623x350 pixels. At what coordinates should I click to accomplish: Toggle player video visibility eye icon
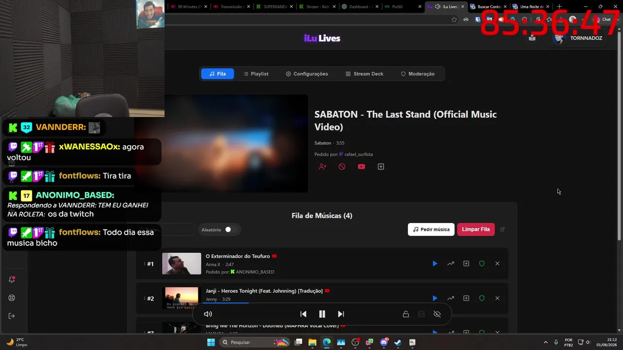point(437,314)
